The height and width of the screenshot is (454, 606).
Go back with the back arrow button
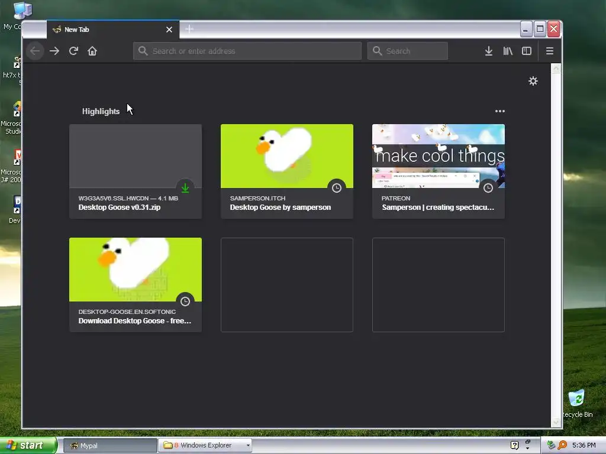(35, 51)
